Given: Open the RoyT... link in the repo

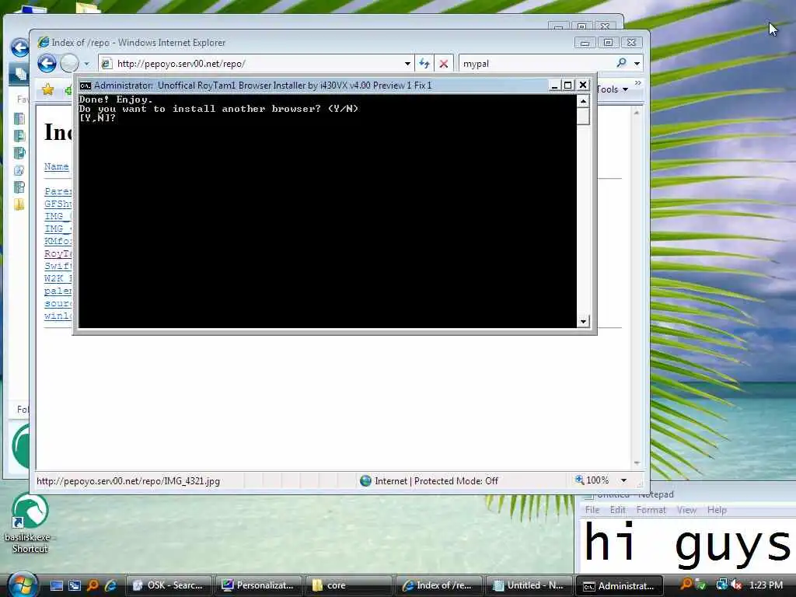Looking at the screenshot, I should pos(58,253).
